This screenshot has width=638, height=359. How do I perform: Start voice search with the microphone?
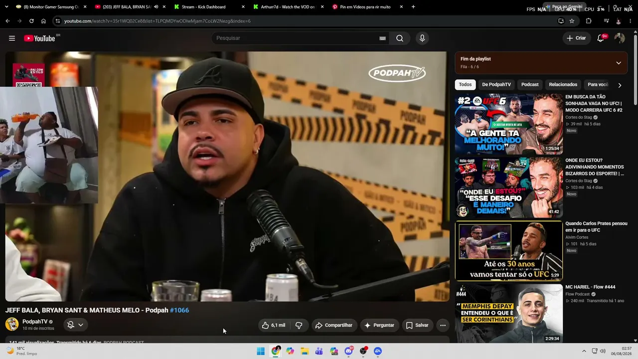coord(422,38)
